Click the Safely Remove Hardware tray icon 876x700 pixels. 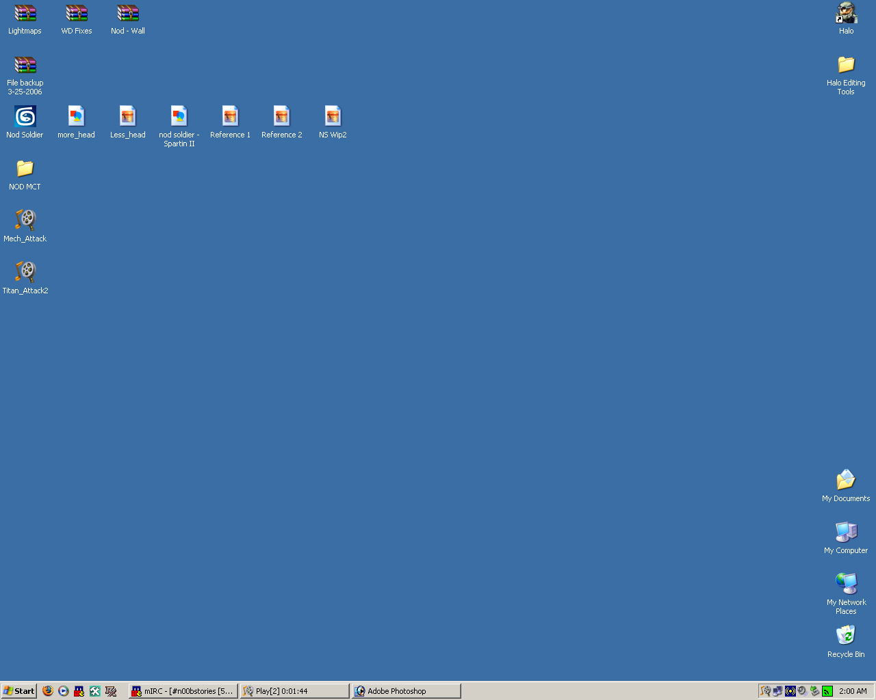[x=814, y=691]
